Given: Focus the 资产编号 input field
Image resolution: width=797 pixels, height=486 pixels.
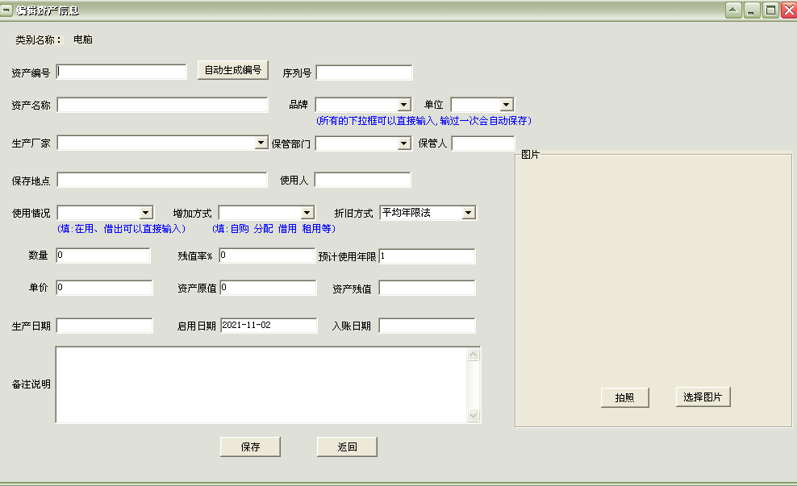Looking at the screenshot, I should (x=122, y=72).
